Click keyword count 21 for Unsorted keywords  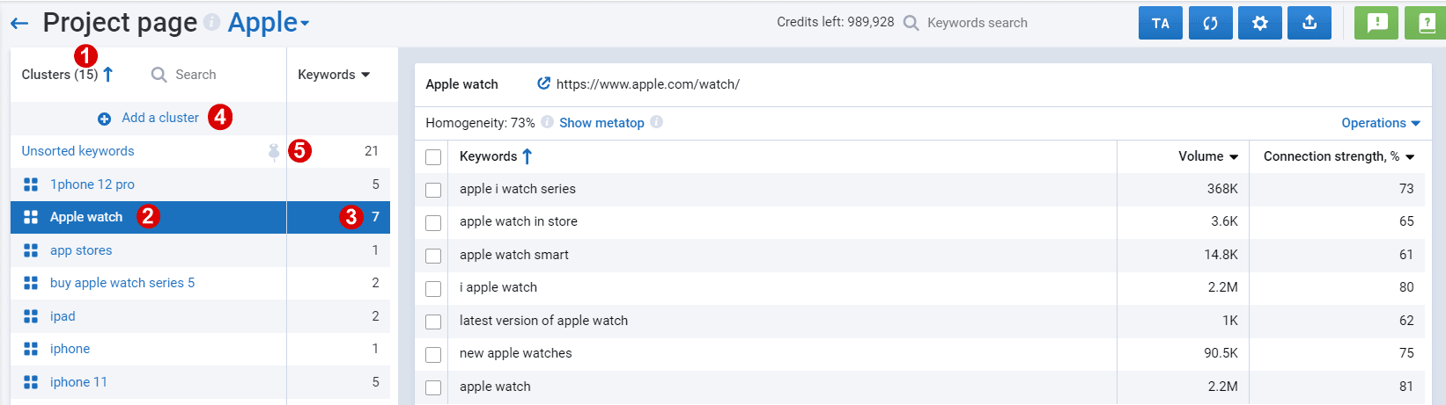click(x=372, y=151)
